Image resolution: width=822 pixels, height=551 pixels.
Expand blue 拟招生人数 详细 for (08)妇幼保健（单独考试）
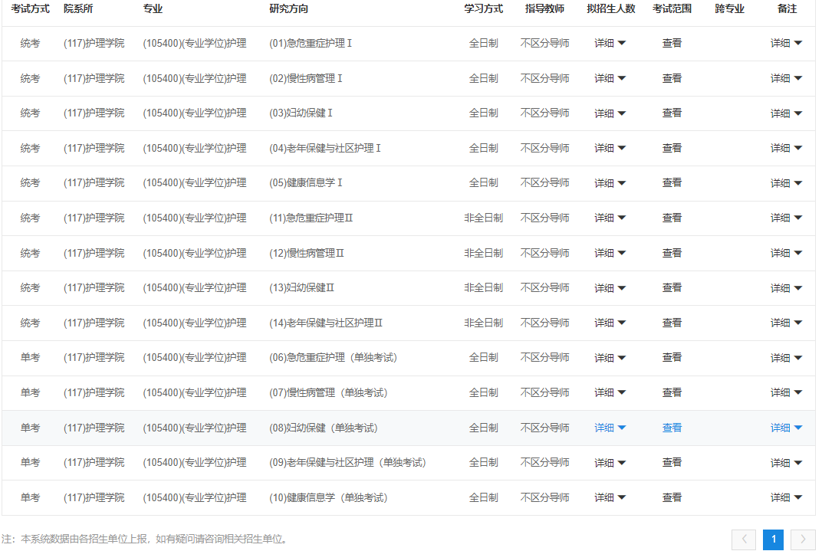point(610,428)
